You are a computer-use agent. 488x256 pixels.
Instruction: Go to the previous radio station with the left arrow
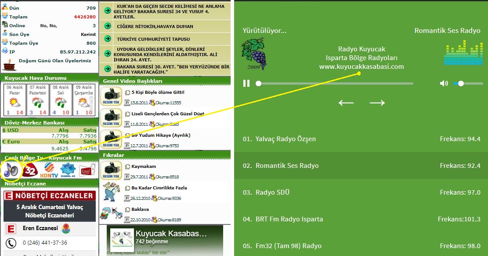[346, 103]
